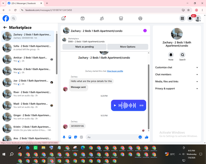This screenshot has width=206, height=164.
Task: Open the account profile picture menu
Action: [x=198, y=18]
